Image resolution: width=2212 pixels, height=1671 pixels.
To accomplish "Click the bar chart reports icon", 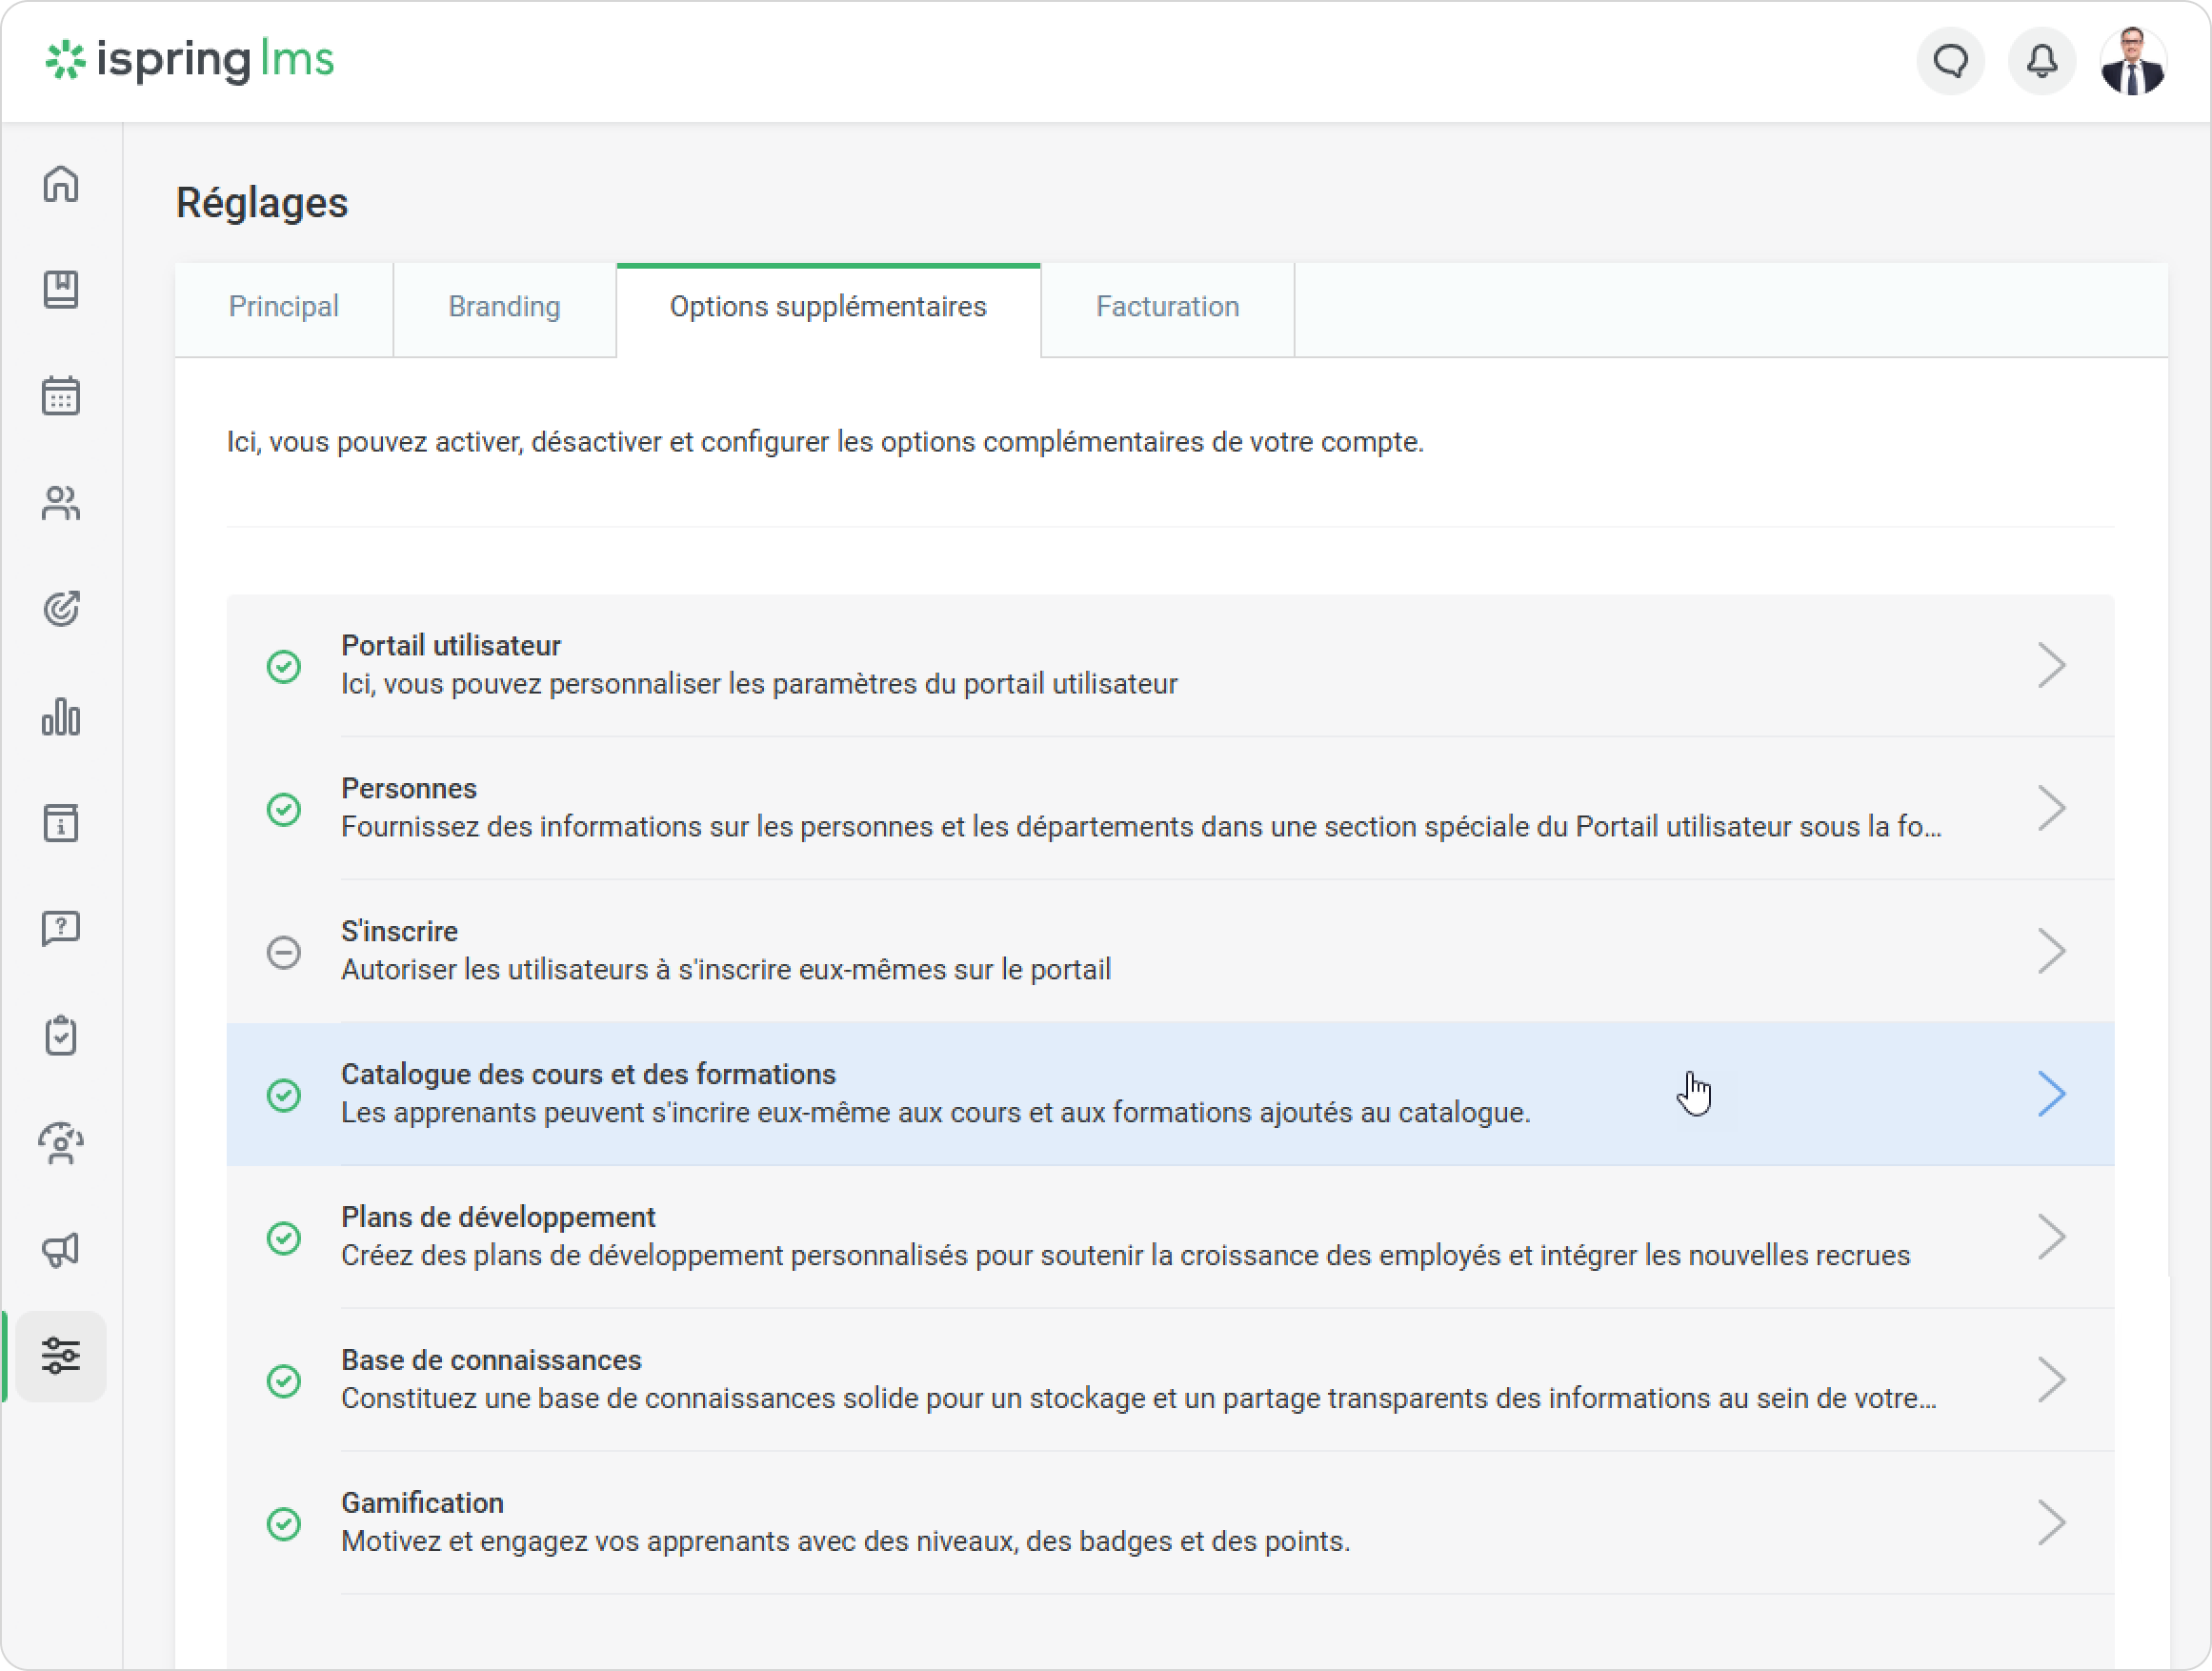I will point(61,716).
